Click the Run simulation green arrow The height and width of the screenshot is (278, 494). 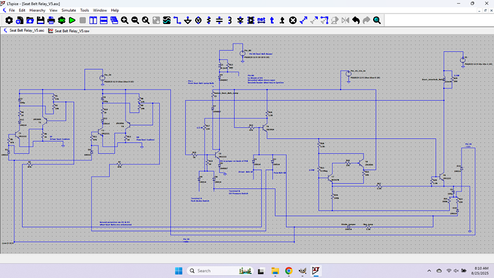tap(72, 21)
